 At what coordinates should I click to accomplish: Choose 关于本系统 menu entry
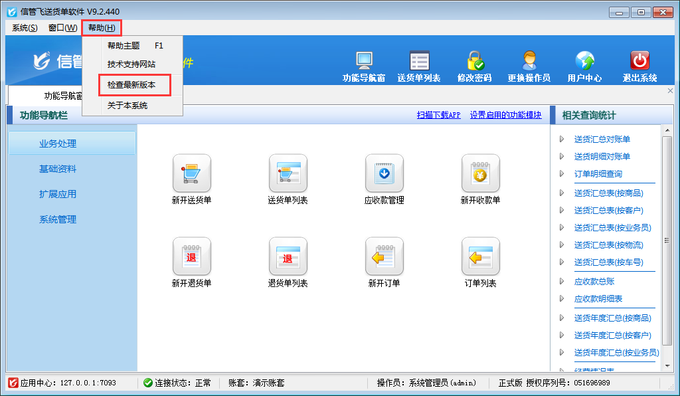tap(127, 106)
